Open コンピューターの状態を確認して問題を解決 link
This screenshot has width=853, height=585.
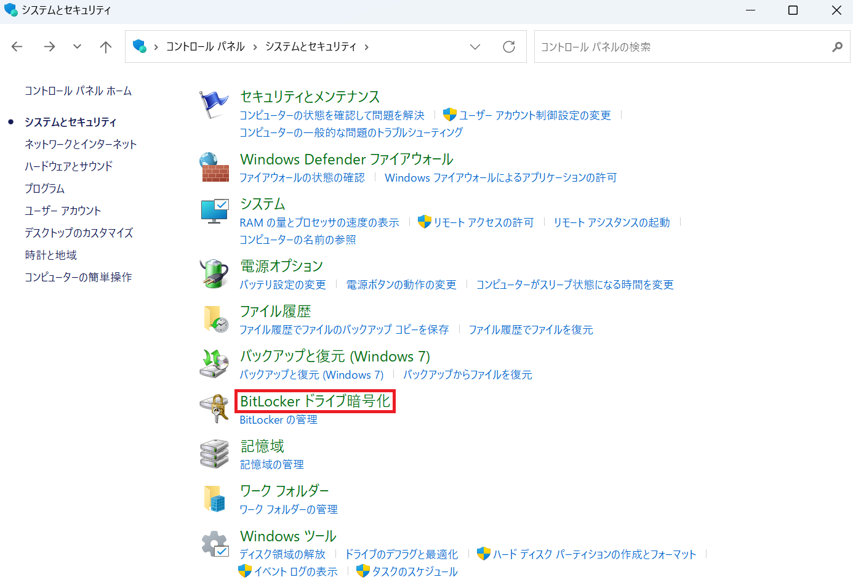coord(332,115)
